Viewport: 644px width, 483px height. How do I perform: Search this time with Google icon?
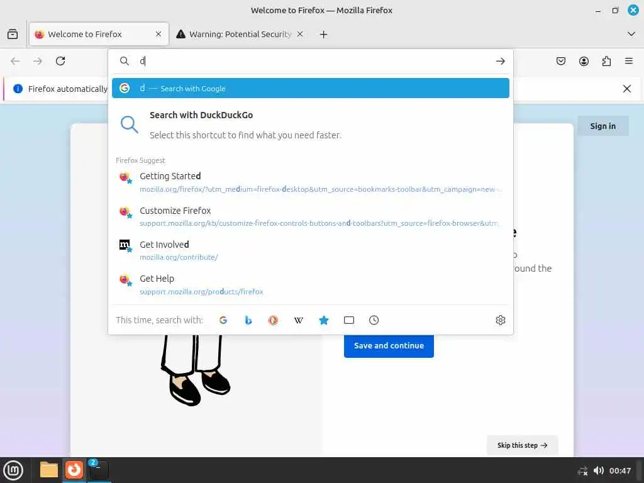[x=223, y=320]
